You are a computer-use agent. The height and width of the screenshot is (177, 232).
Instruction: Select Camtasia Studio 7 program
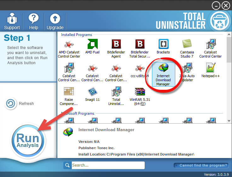click(x=187, y=48)
